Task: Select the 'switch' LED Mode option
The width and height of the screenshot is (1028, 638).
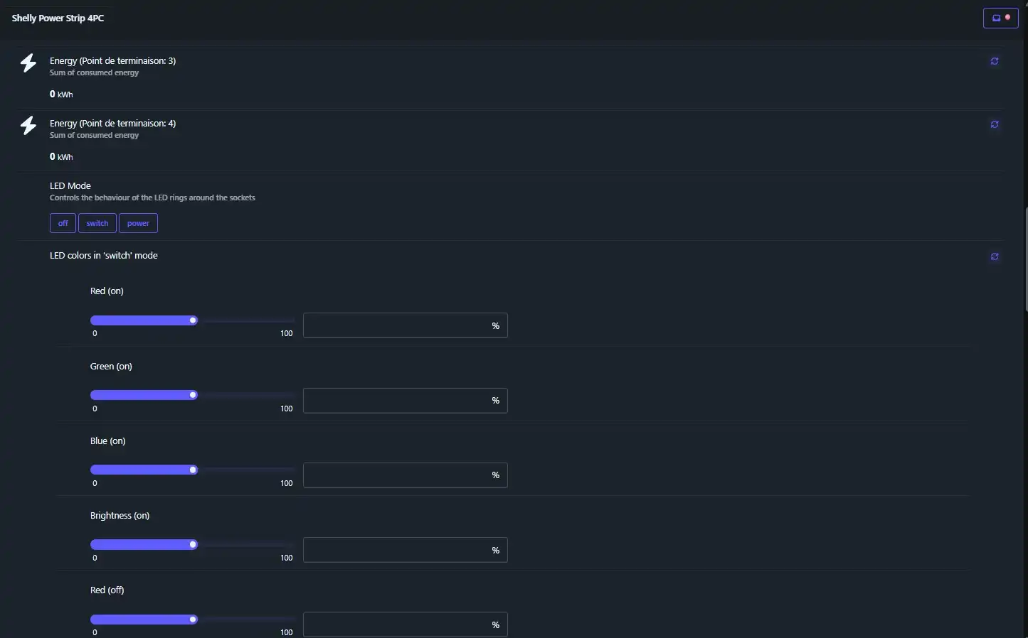Action: pyautogui.click(x=97, y=223)
